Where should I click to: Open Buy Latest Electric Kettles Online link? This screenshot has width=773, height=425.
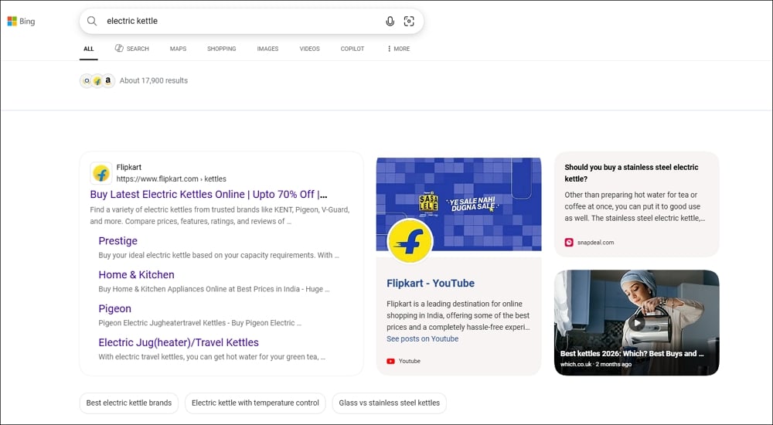209,194
